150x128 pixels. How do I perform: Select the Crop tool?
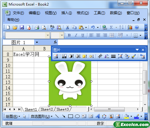coord(100,56)
